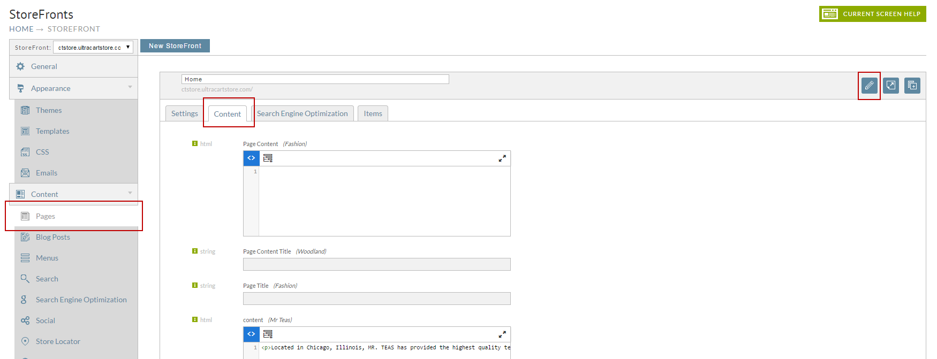937x359 pixels.
Task: Open the StoreFront selector dropdown
Action: coord(93,47)
